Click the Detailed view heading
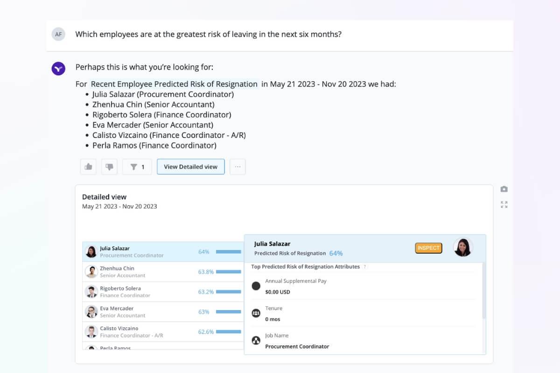This screenshot has height=373, width=560. click(104, 197)
